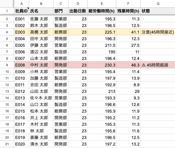Screen dimensions: 175x148
Task: Click 木村 太郎 name cell
Action: coord(41,124)
